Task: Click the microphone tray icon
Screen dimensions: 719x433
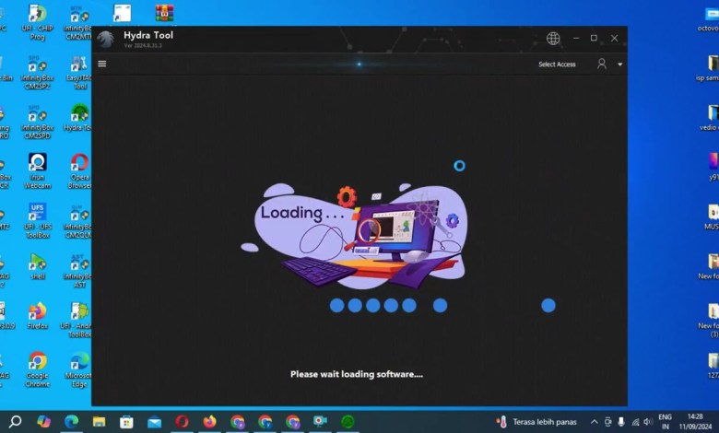Action: pyautogui.click(x=621, y=422)
